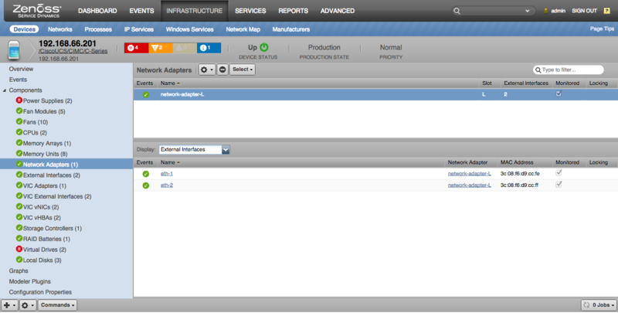The height and width of the screenshot is (313, 618).
Task: Open Configuration Properties in left navigation
Action: click(x=40, y=292)
